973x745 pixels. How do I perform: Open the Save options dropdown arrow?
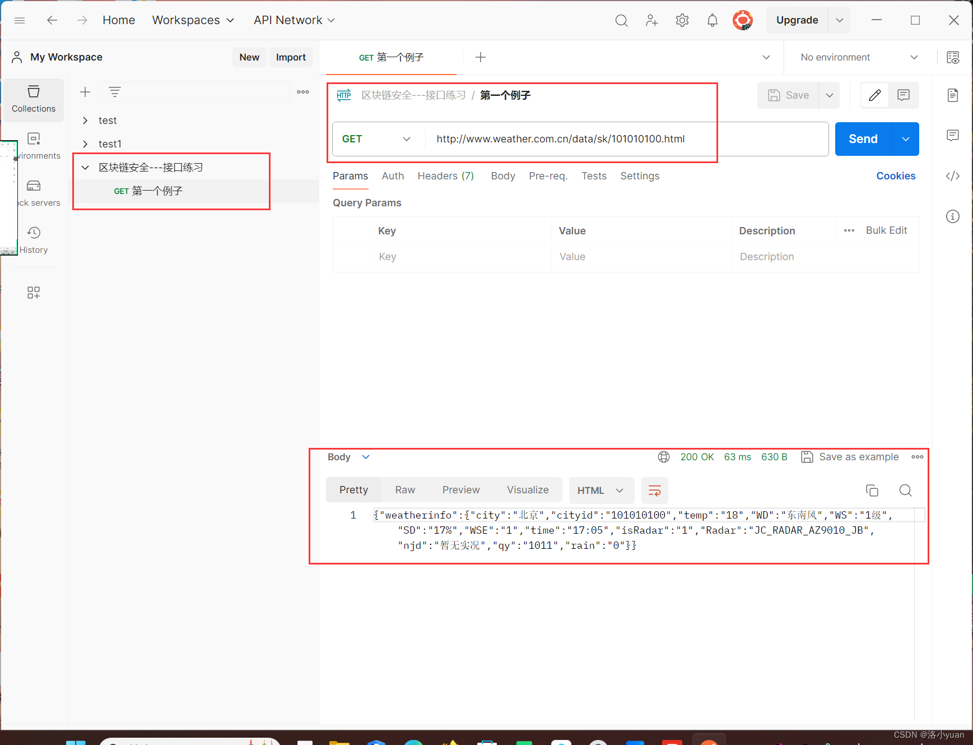point(830,95)
